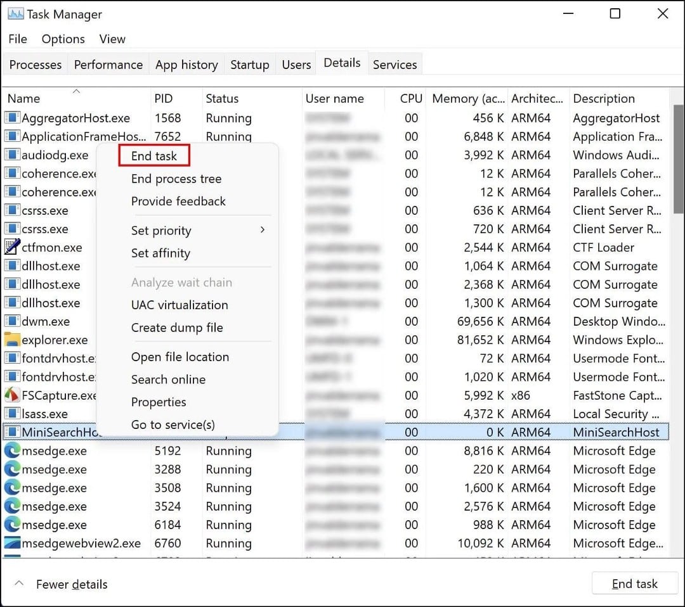Viewport: 685px width, 607px height.
Task: Switch to the Performance tab
Action: [108, 64]
